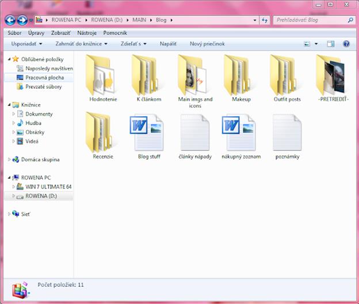Open 'Zahrnúť do knižnice' dropdown
Image resolution: width=359 pixels, height=304 pixels.
click(x=81, y=44)
